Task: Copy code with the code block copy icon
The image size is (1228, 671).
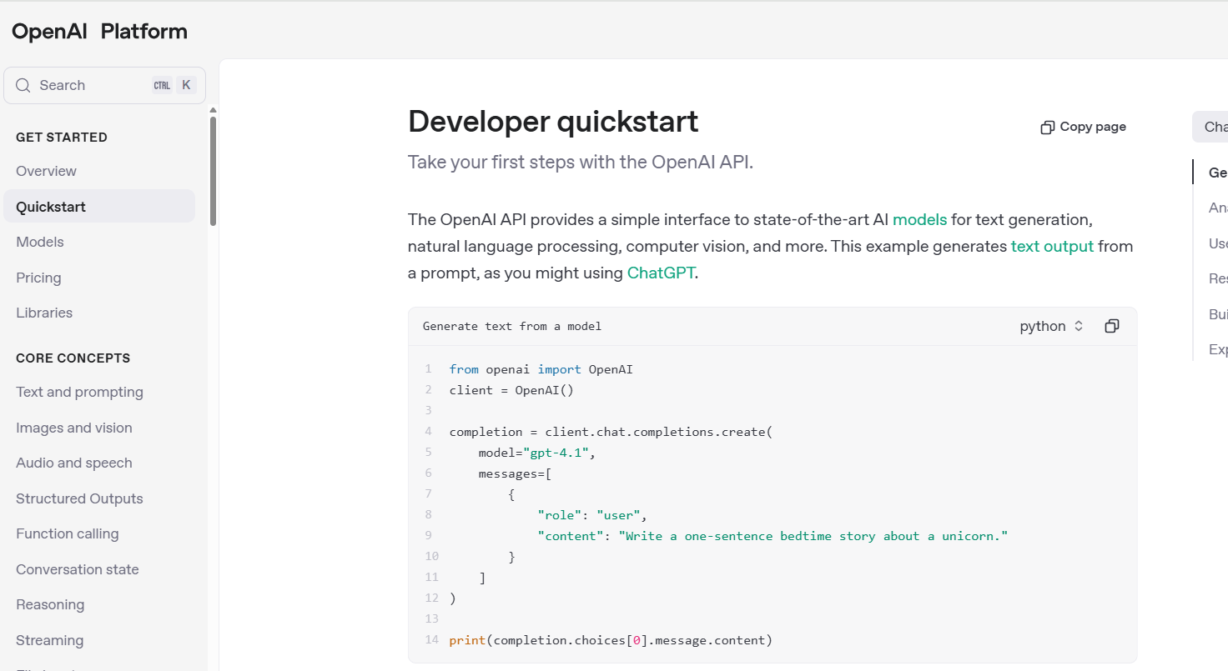Action: point(1111,326)
